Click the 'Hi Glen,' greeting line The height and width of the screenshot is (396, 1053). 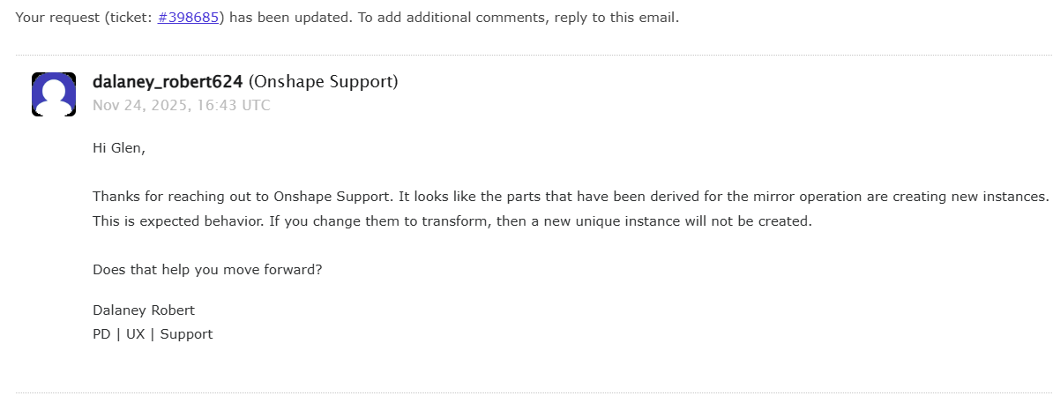coord(119,148)
